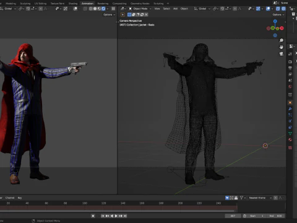Jump to the timeline end frame

pyautogui.click(x=125, y=216)
